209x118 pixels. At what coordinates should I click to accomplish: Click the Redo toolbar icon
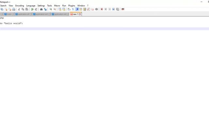click(x=36, y=9)
